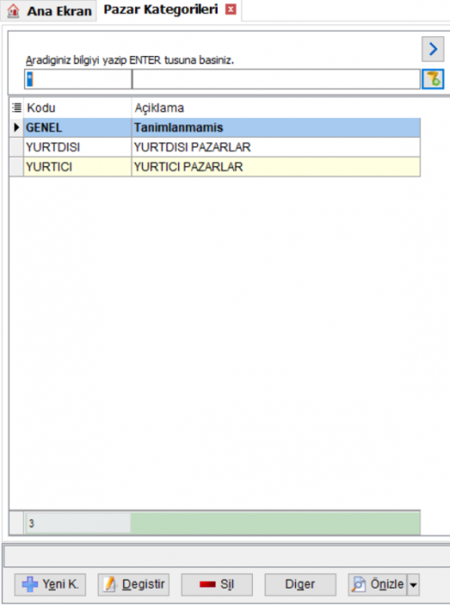Click the home icon on Ana Ekran tab
The image size is (450, 605).
pos(13,11)
